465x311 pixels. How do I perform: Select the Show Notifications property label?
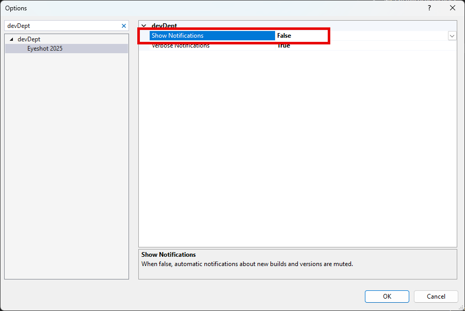tap(178, 36)
